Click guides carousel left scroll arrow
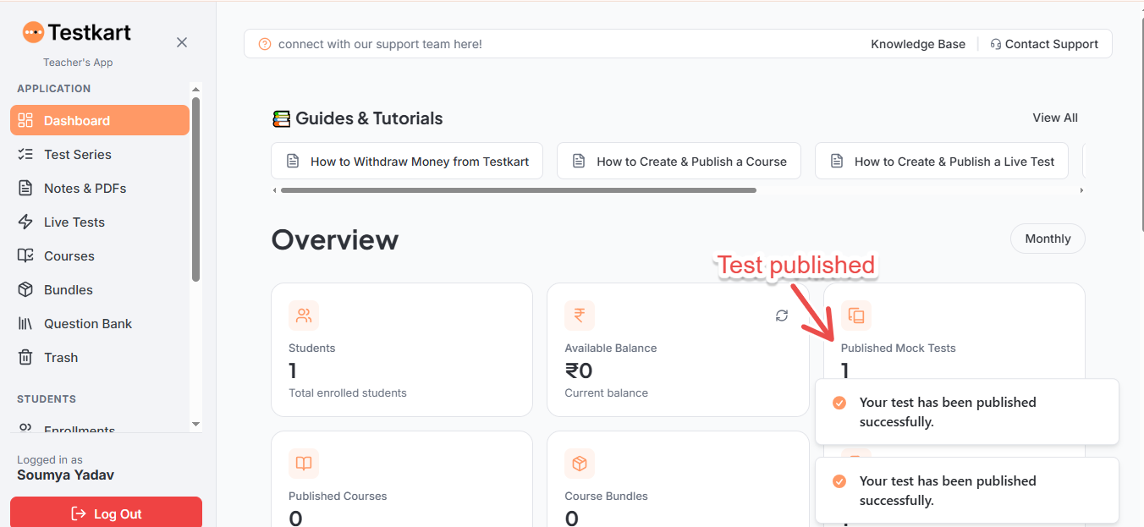This screenshot has width=1144, height=527. pos(274,190)
